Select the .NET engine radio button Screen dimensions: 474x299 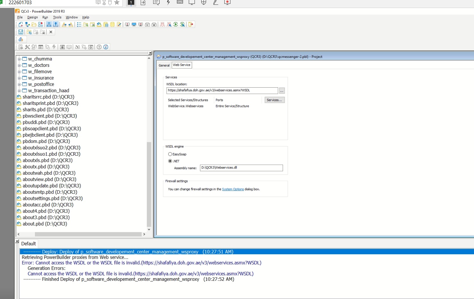(x=170, y=161)
